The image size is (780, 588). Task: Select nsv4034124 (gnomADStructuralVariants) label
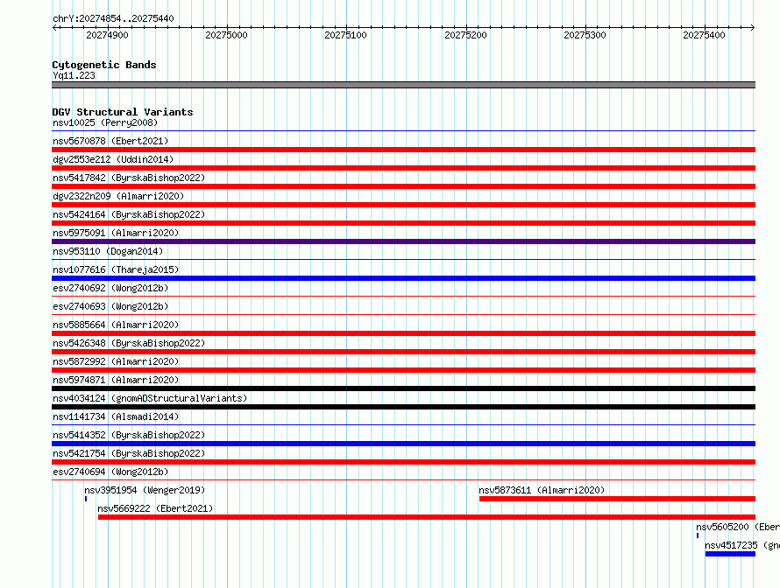pyautogui.click(x=150, y=398)
